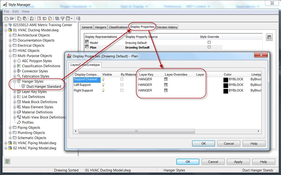This screenshot has width=281, height=175.
Task: Switch to the Version History tab
Action: point(167,27)
